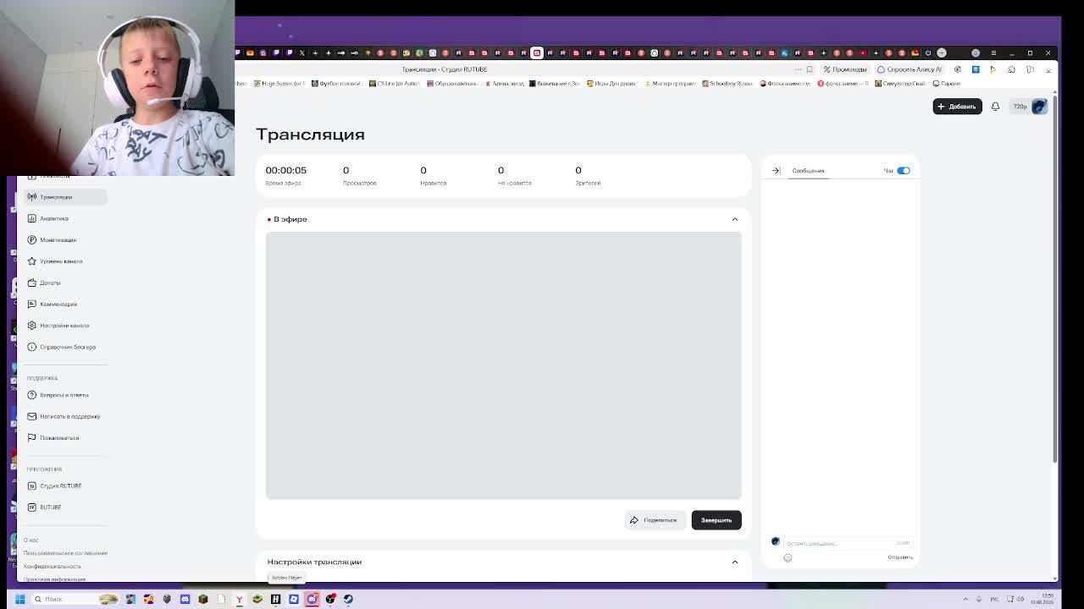Click the Поделиться button
This screenshot has height=609, width=1084.
655,520
